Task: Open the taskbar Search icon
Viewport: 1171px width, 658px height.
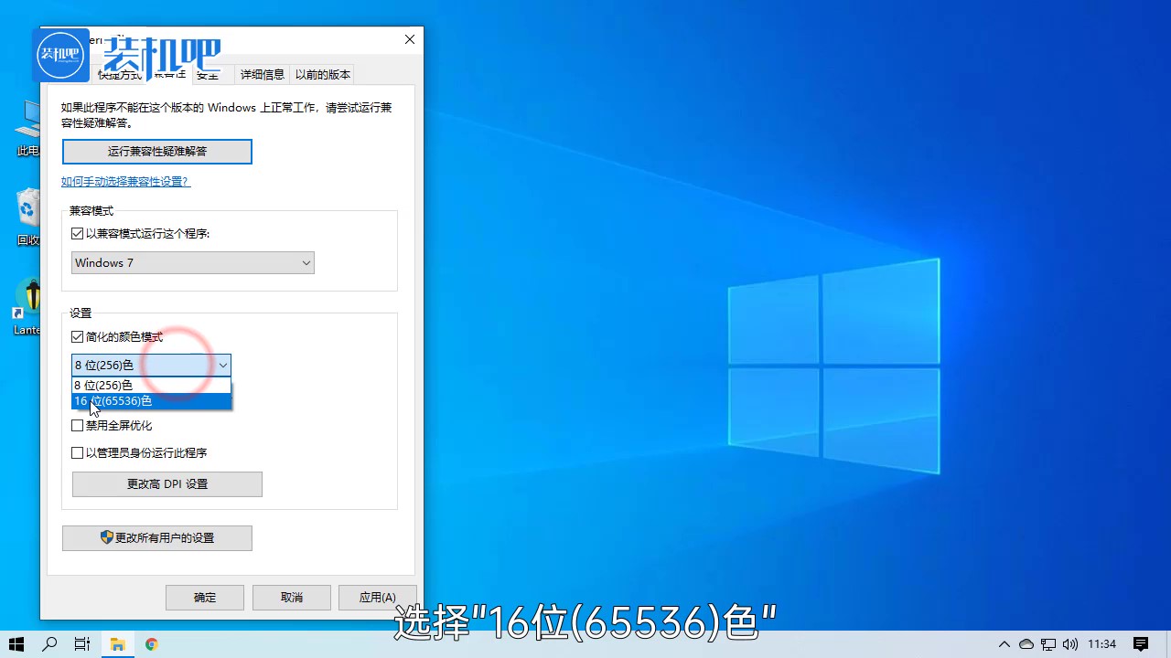Action: coord(49,644)
